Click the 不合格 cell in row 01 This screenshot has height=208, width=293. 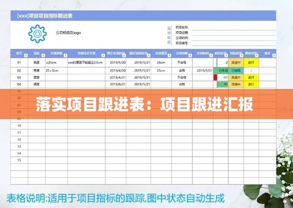[x=182, y=63]
